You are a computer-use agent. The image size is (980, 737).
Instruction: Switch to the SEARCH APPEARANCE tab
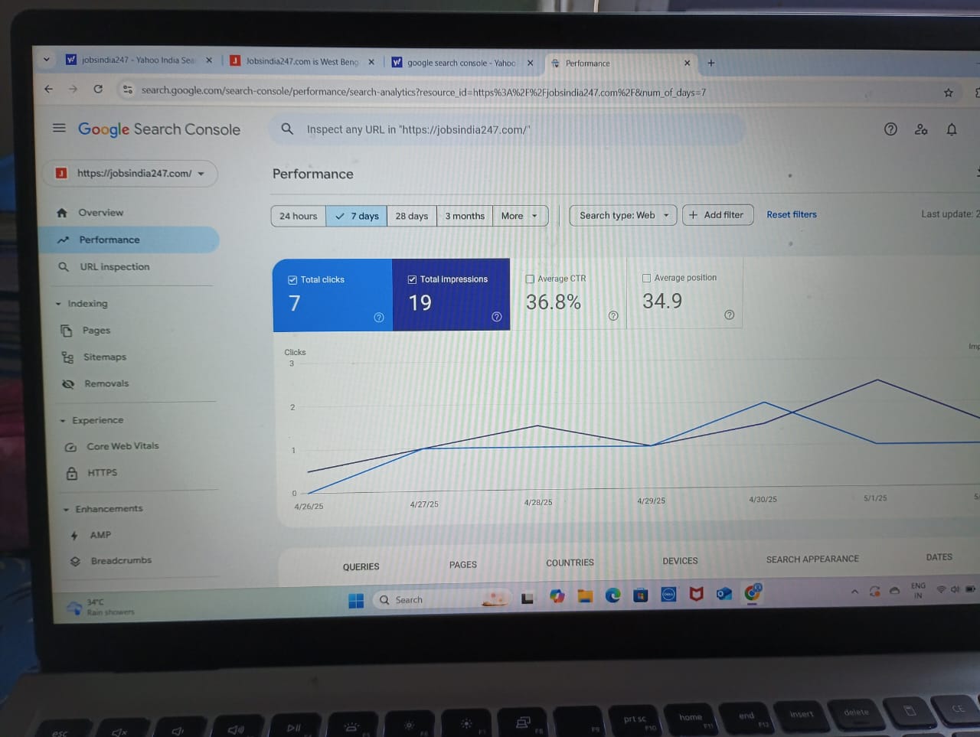pyautogui.click(x=812, y=559)
